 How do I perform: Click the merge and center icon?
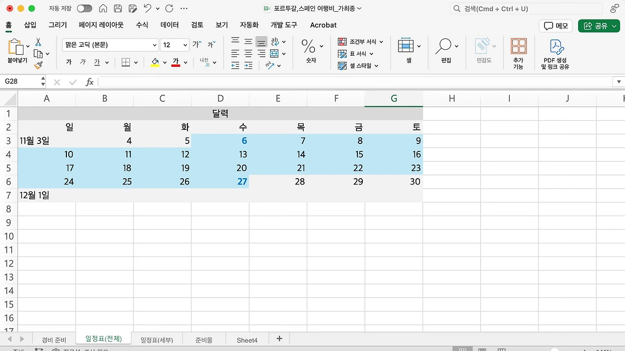click(x=275, y=53)
